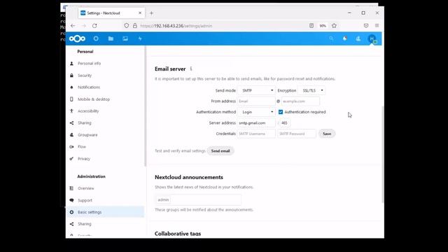Image resolution: width=448 pixels, height=252 pixels.
Task: Click the Nextcloud logo
Action: point(77,38)
